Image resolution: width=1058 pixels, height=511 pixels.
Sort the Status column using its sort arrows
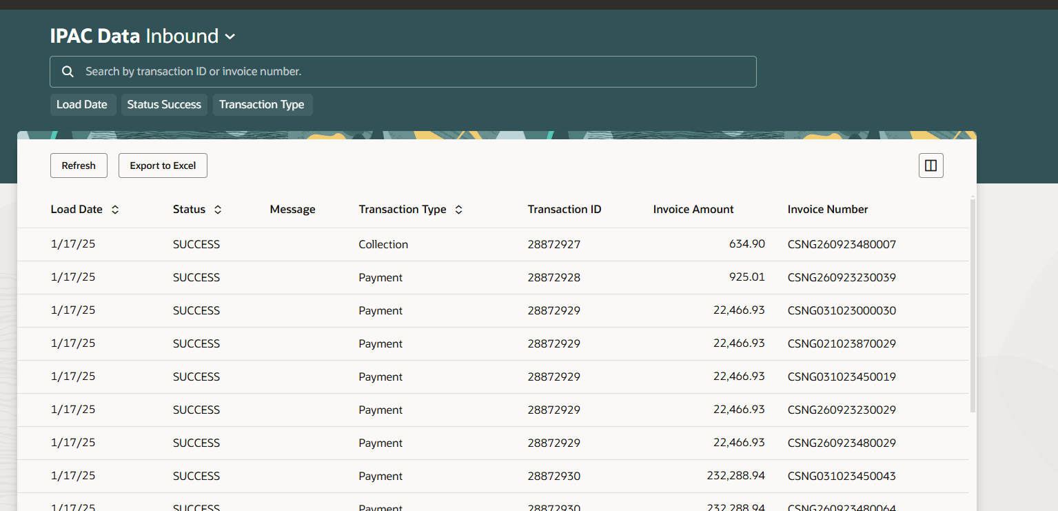(218, 209)
